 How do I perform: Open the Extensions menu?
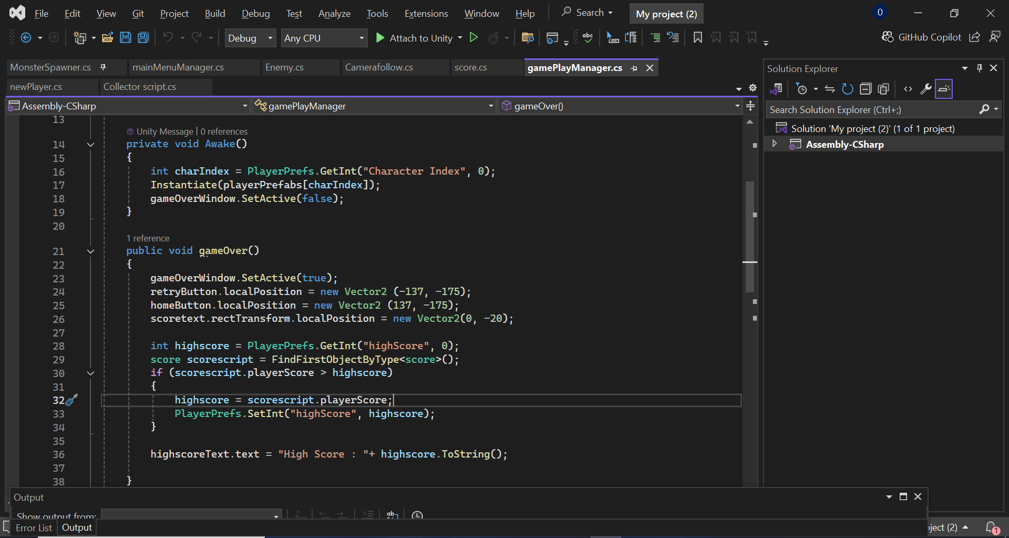pos(426,14)
